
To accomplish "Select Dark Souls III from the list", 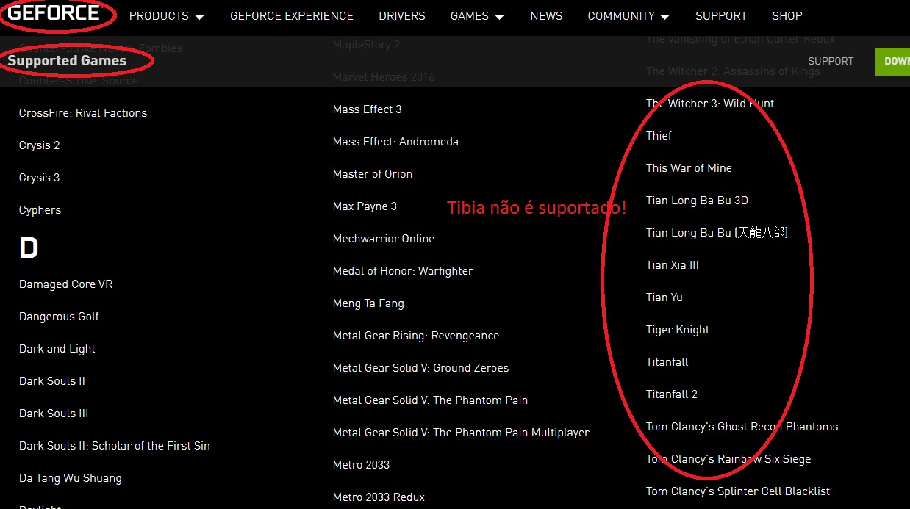I will [54, 414].
